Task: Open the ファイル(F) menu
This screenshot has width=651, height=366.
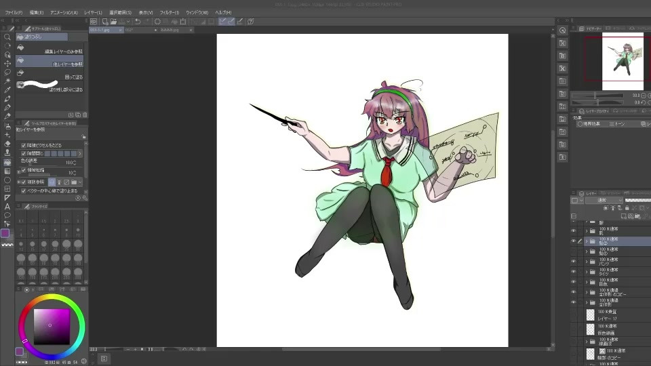Action: (14, 12)
